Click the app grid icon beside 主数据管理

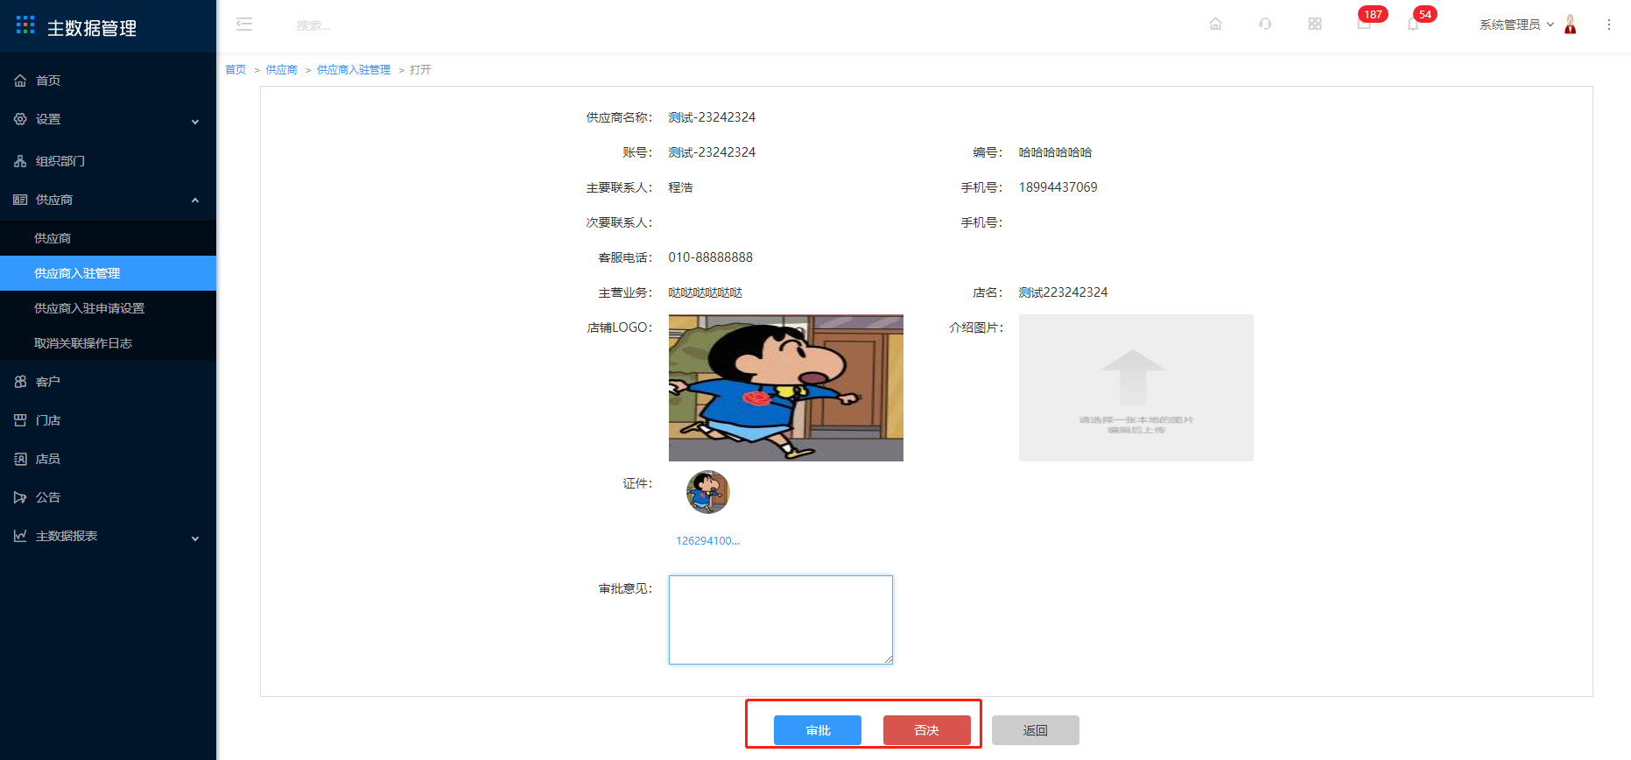[25, 25]
